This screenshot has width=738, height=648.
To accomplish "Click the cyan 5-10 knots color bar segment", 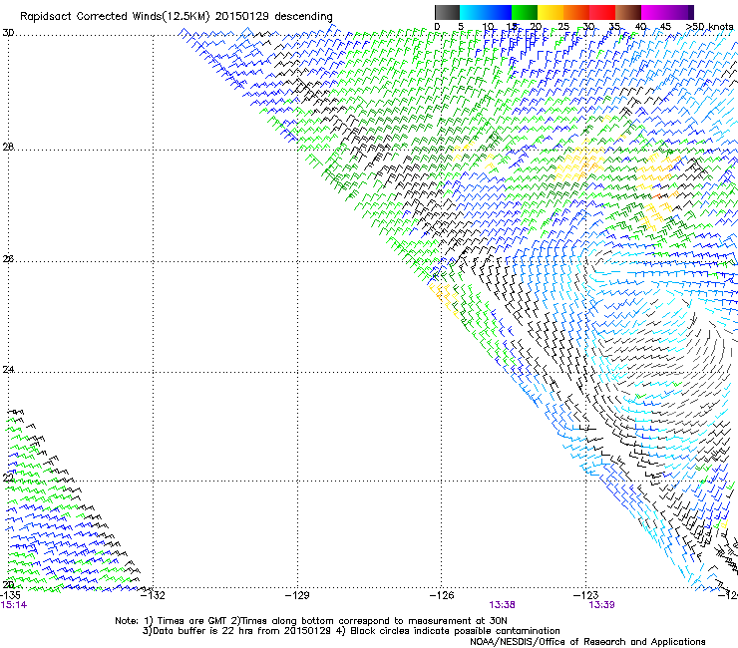I will point(473,12).
